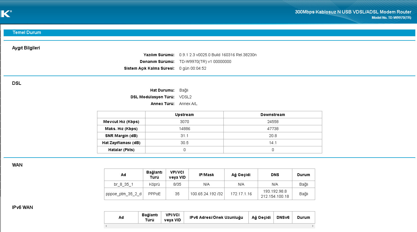Click firmware version 0.9.1 2.3 v0025.0 value
This screenshot has height=232, width=417.
coord(218,55)
